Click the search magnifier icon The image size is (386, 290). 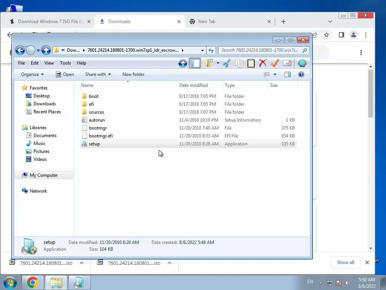(x=305, y=50)
